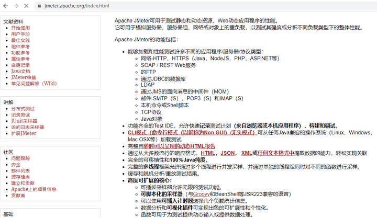Open the 源存储库 link
This screenshot has width=377, height=218.
click(x=20, y=177)
